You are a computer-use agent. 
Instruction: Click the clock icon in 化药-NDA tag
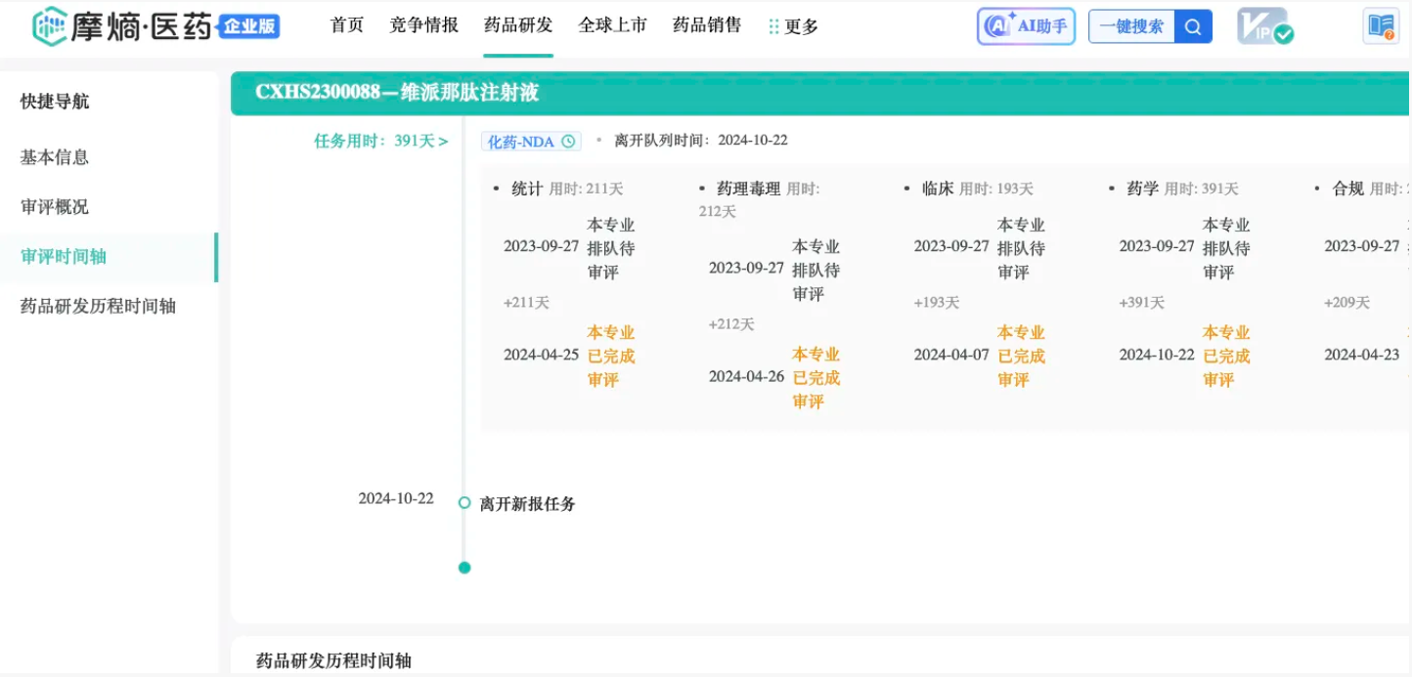(x=568, y=142)
